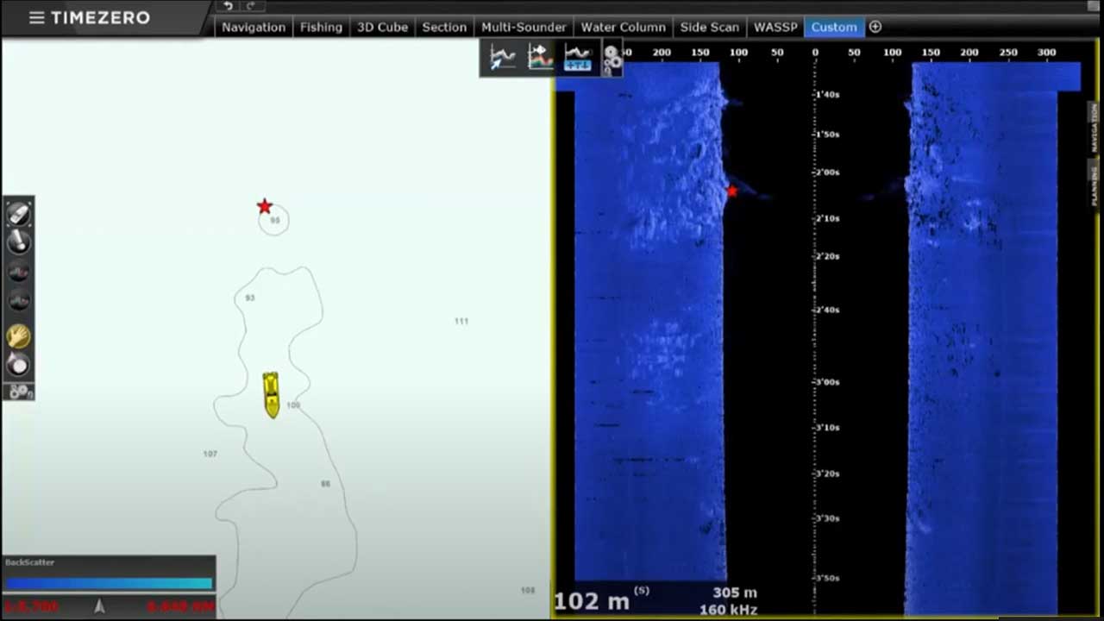The width and height of the screenshot is (1104, 621).
Task: Toggle the highlighted bottom depth adjustment icon
Action: (x=577, y=58)
